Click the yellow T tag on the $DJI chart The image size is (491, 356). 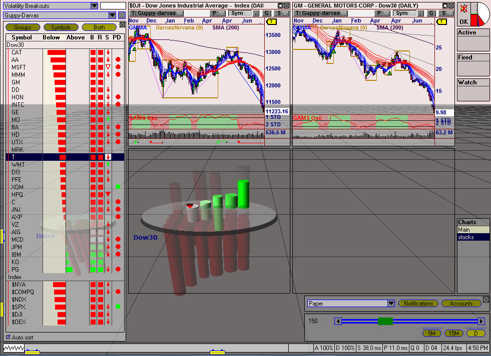tap(271, 21)
